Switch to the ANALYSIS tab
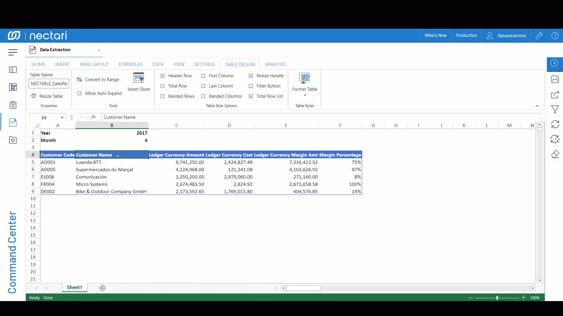Image resolution: width=563 pixels, height=316 pixels. 275,64
